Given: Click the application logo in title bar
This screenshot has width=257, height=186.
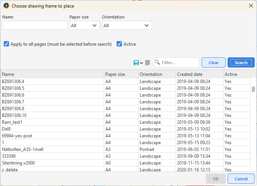Looking at the screenshot, I should click(x=6, y=6).
